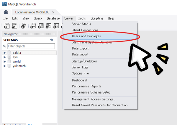Select Performance Reports option
Image resolution: width=177 pixels, height=125 pixels.
coord(86,86)
